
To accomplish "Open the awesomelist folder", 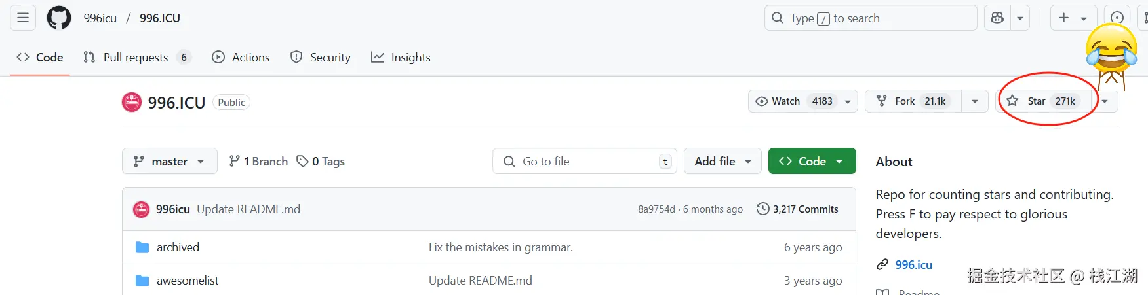I will [188, 281].
